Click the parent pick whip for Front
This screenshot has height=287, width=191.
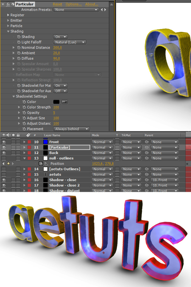pos(146,142)
